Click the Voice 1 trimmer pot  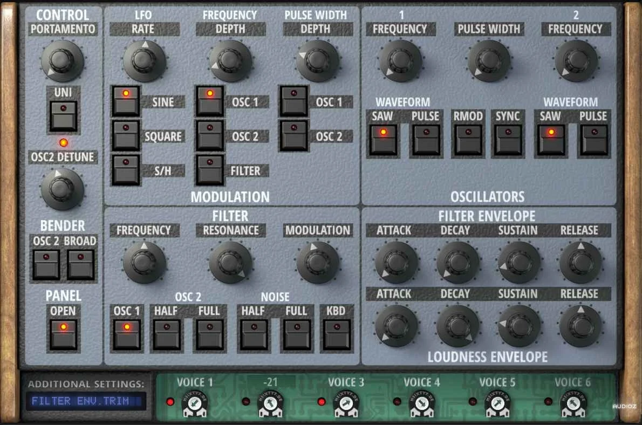click(194, 404)
